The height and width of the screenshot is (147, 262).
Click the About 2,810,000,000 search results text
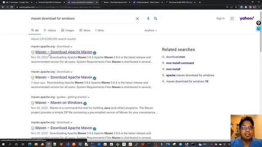(x=53, y=39)
